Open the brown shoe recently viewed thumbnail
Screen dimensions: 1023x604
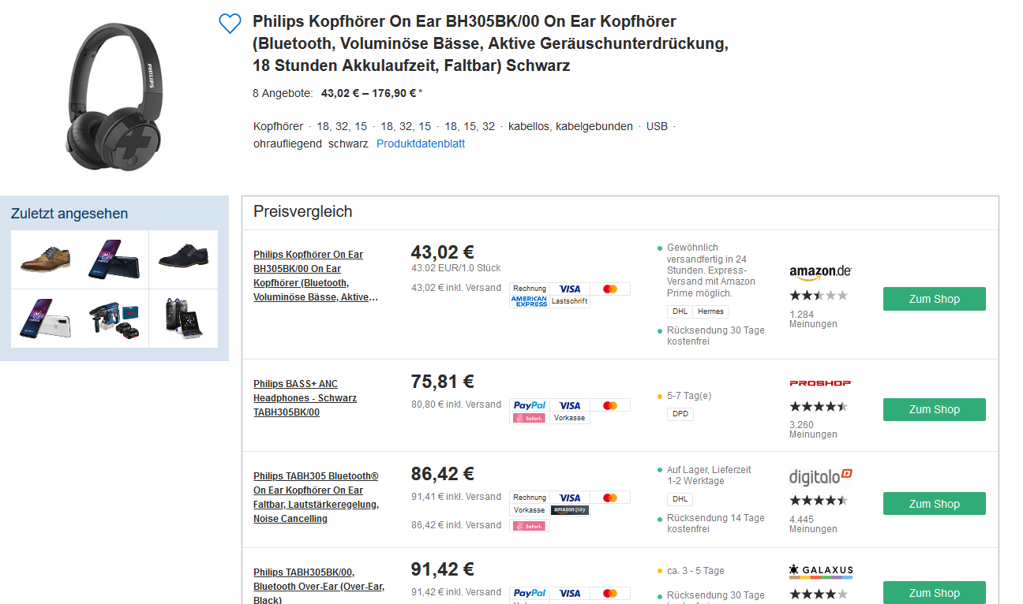(x=45, y=259)
